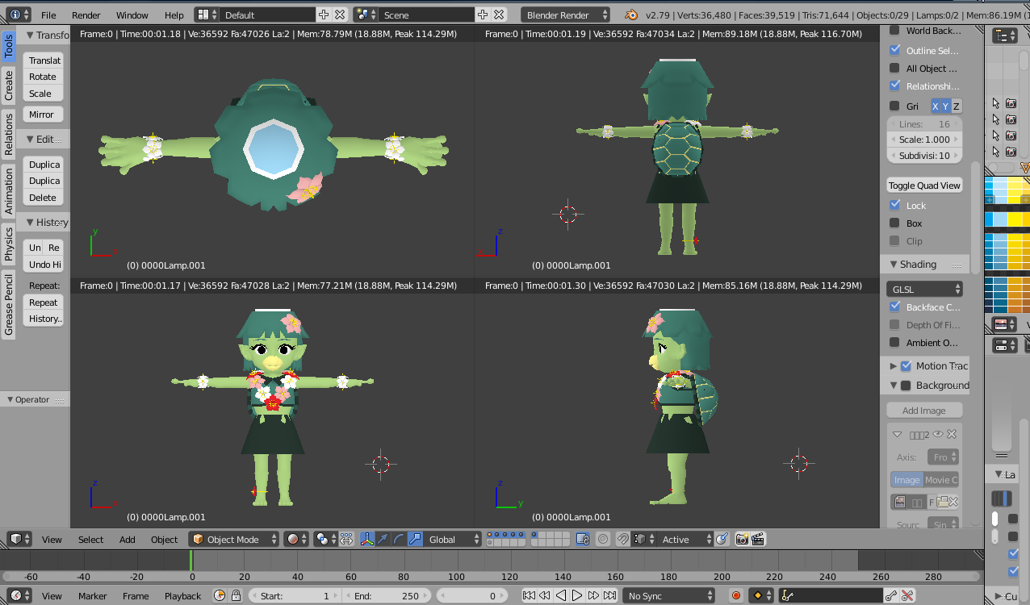Click the Toggle Quad View button

(x=924, y=185)
